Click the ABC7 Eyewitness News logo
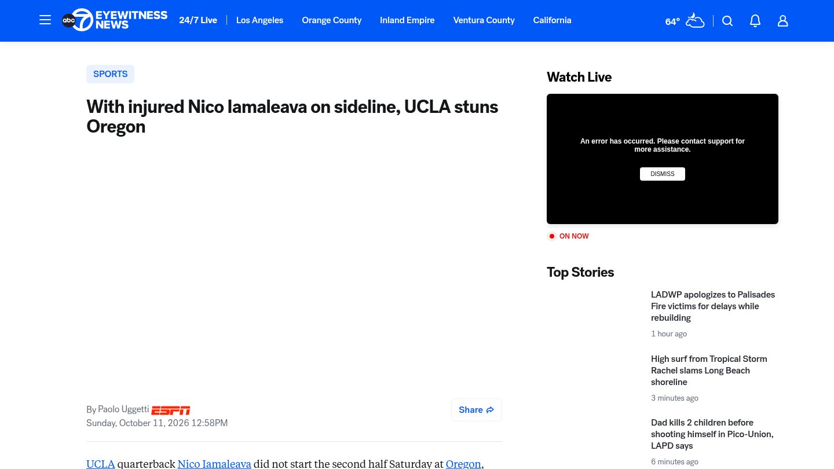 (x=115, y=20)
